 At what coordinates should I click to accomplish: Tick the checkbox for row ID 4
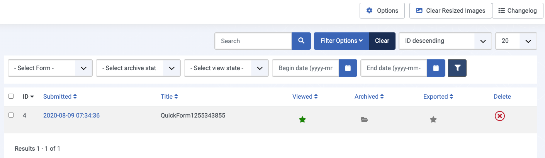pyautogui.click(x=11, y=115)
